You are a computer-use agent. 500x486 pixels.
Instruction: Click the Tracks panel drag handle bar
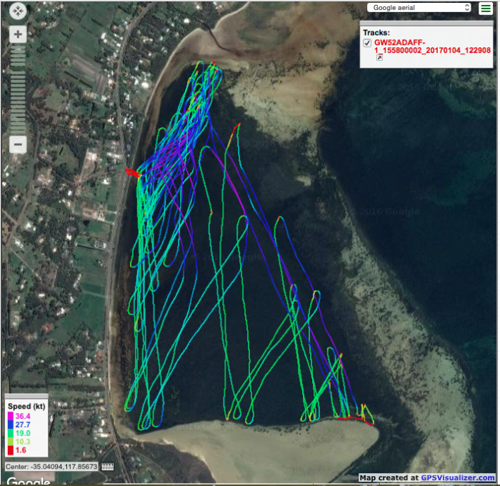coord(427,23)
